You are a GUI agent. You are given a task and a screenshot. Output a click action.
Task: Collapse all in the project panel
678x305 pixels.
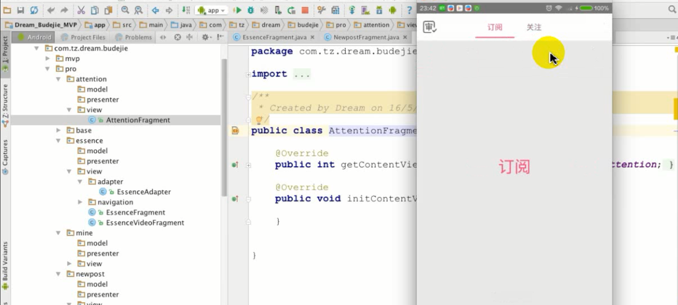pyautogui.click(x=190, y=37)
